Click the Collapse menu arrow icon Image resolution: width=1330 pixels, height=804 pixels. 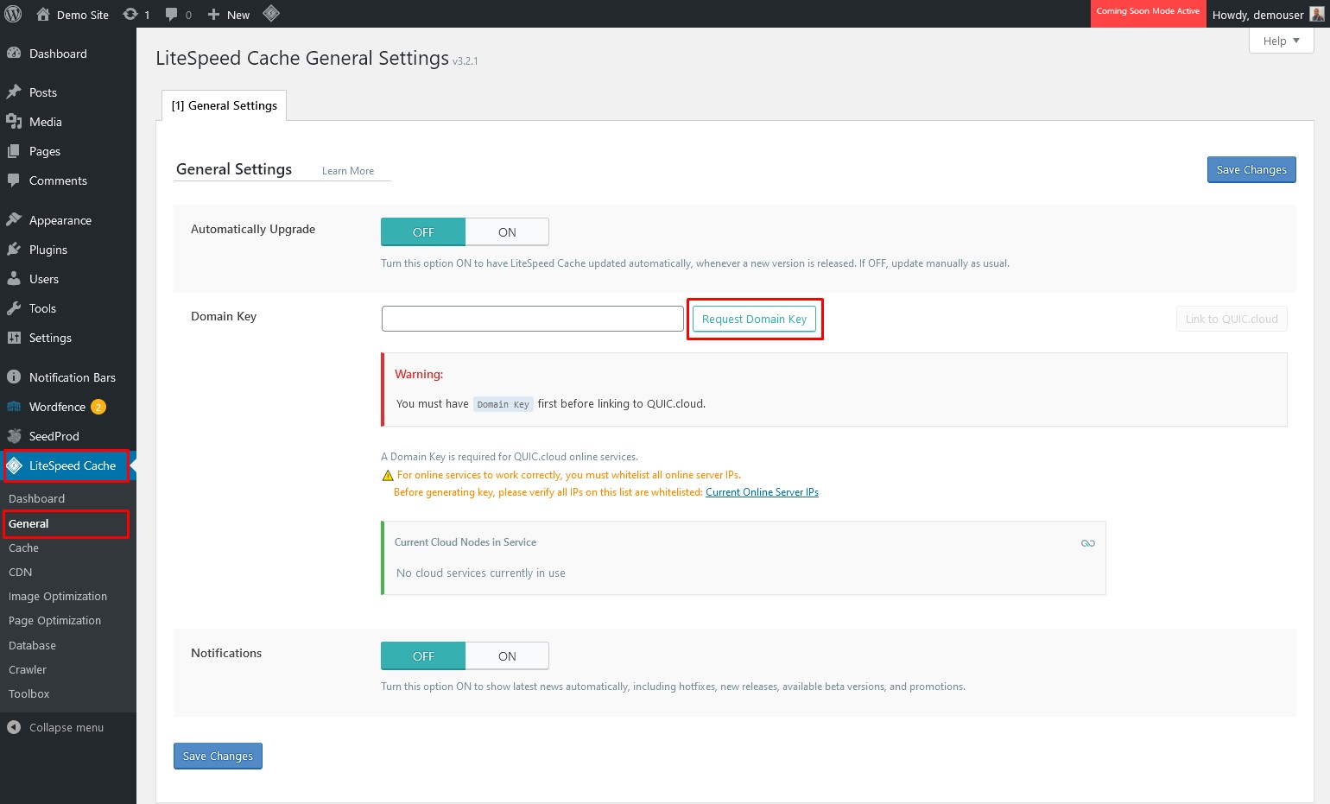[14, 727]
